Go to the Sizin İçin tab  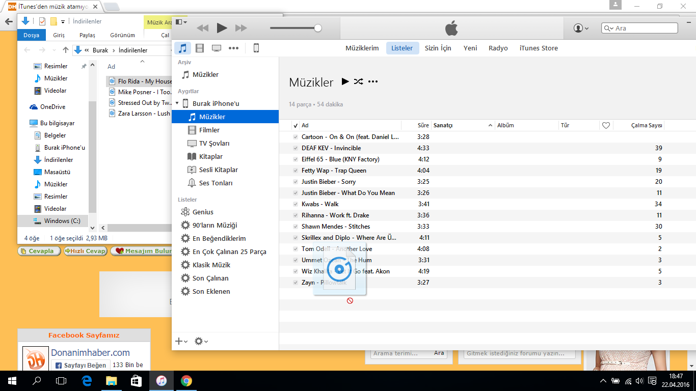tap(438, 48)
